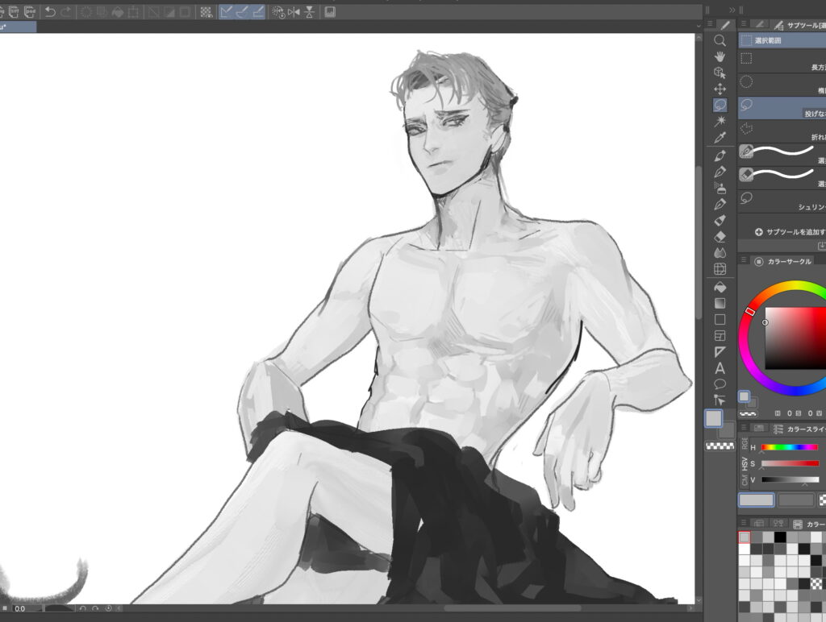
Task: Select the Balloon tool
Action: click(x=720, y=384)
